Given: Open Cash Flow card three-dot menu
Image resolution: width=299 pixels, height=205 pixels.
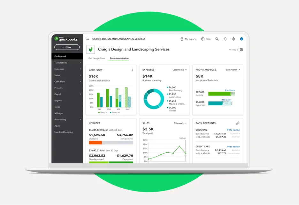Looking at the screenshot, I should point(132,70).
